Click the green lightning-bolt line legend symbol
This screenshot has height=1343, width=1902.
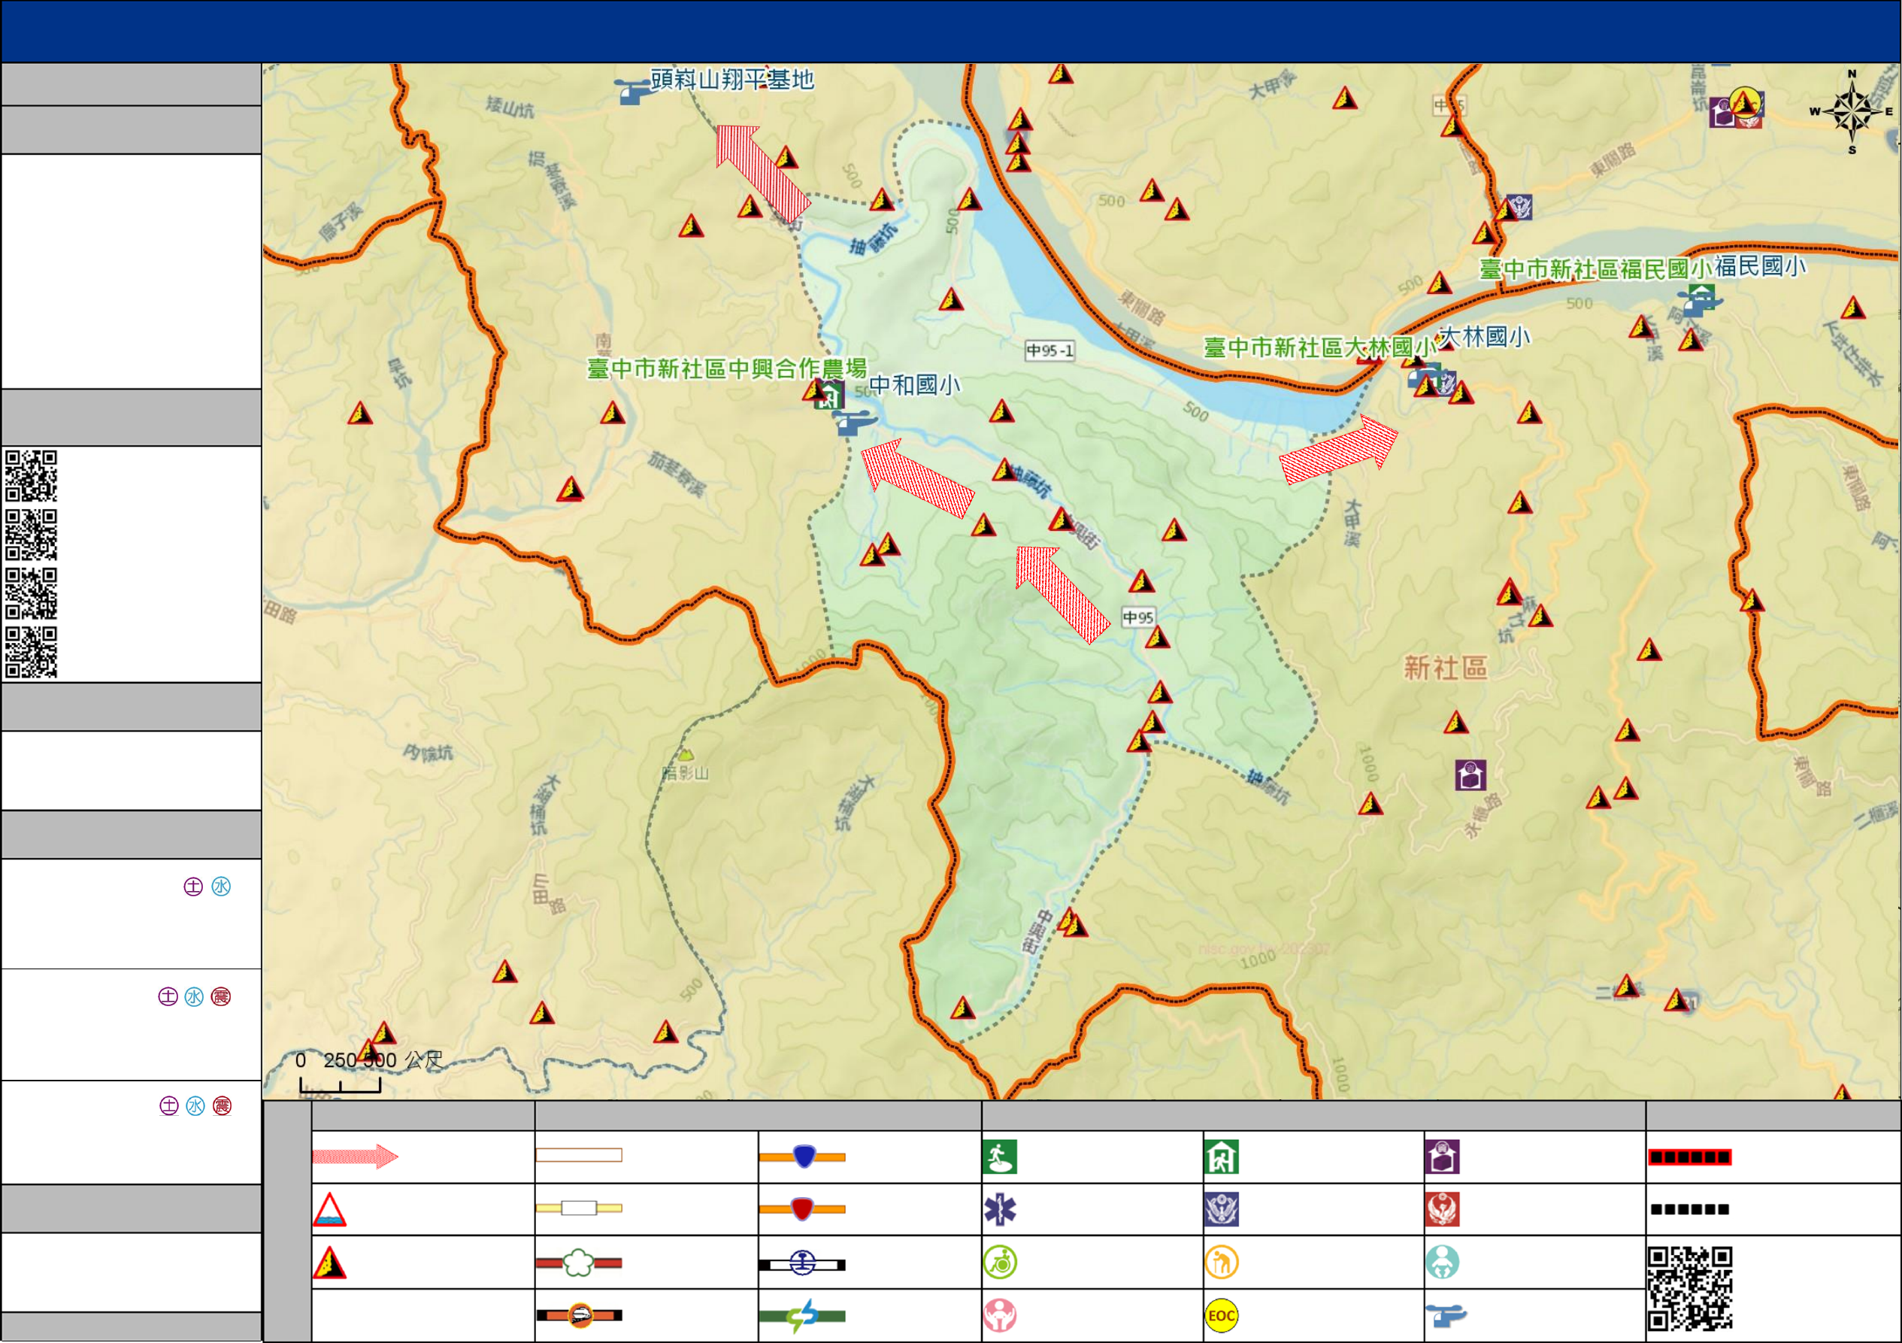(802, 1316)
